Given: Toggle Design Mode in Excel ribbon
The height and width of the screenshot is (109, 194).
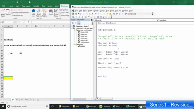Looking at the screenshot, I should tap(56, 13).
